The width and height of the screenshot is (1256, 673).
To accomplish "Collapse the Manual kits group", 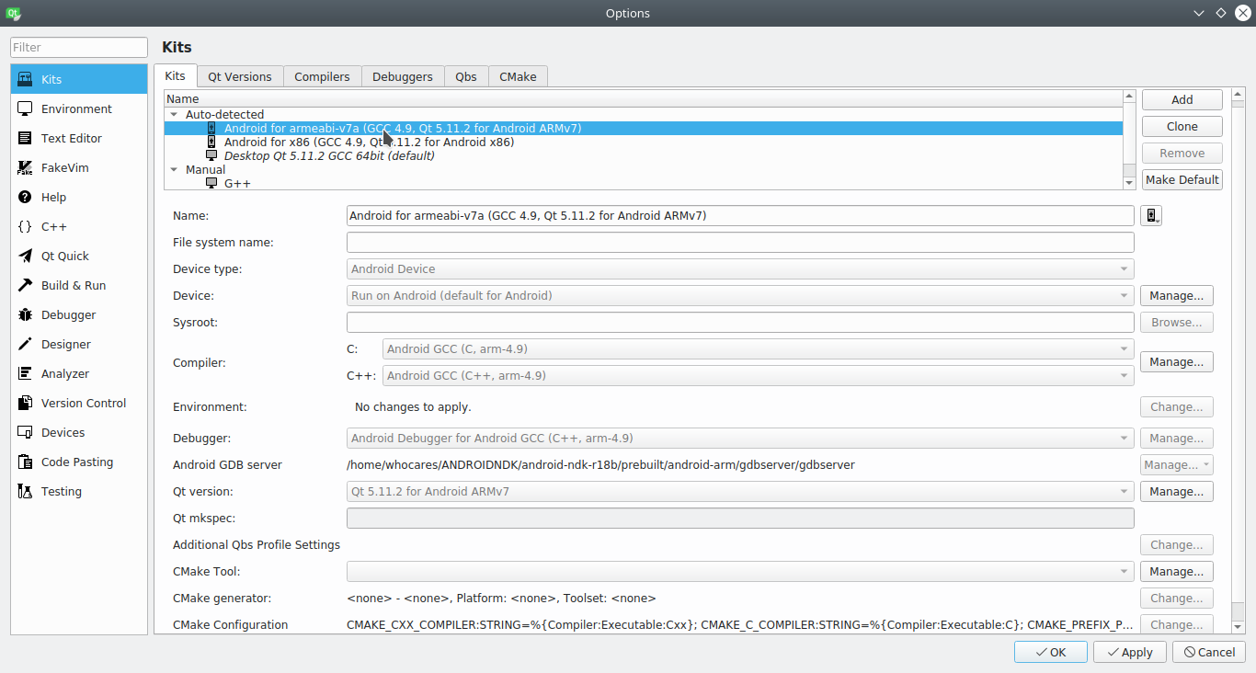I will pyautogui.click(x=174, y=169).
